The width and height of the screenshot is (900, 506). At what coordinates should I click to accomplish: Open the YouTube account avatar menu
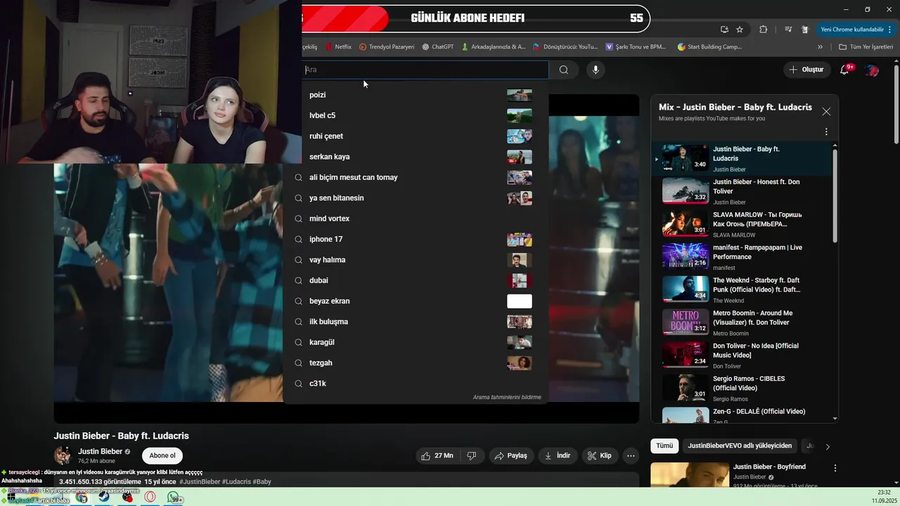tap(872, 70)
